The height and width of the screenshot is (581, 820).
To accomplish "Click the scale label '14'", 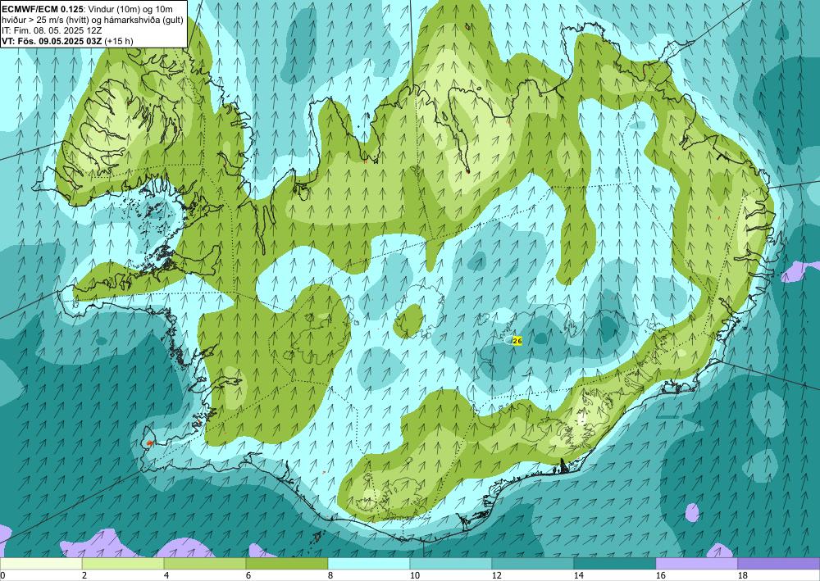I will (x=579, y=576).
